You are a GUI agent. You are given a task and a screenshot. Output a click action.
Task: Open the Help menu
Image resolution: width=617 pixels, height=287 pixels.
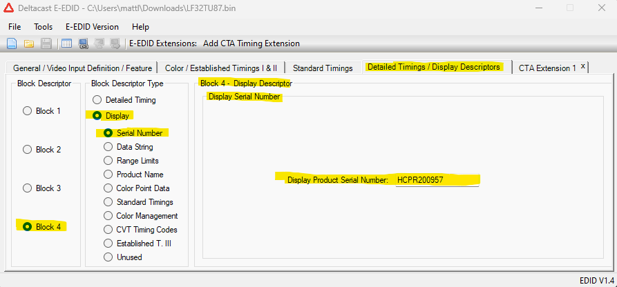[140, 27]
